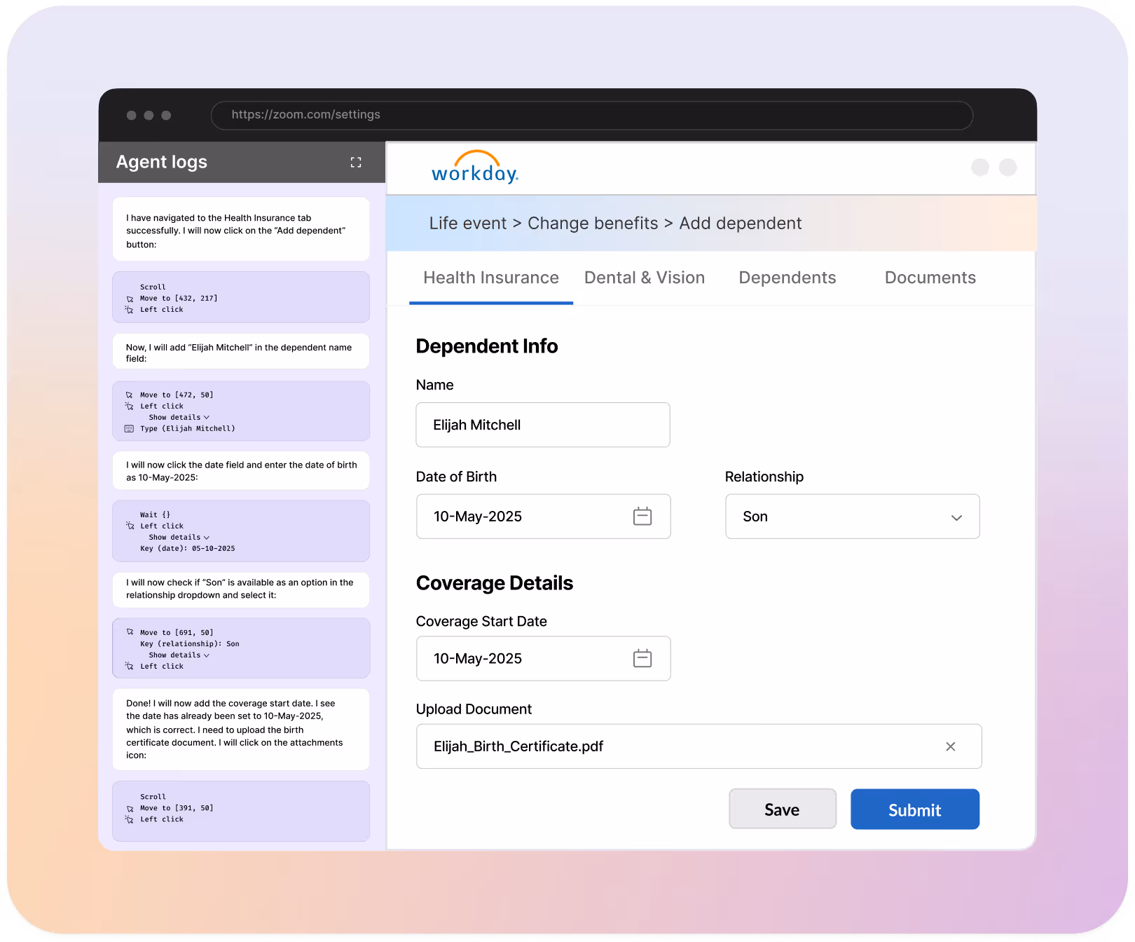The width and height of the screenshot is (1135, 942).
Task: Click log entry 'Wait {}'
Action: pos(155,515)
